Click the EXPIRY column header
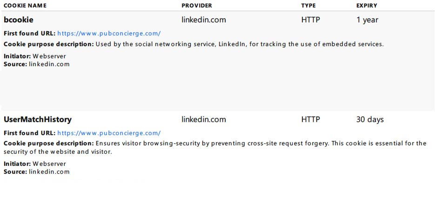435x224 pixels. (x=367, y=6)
